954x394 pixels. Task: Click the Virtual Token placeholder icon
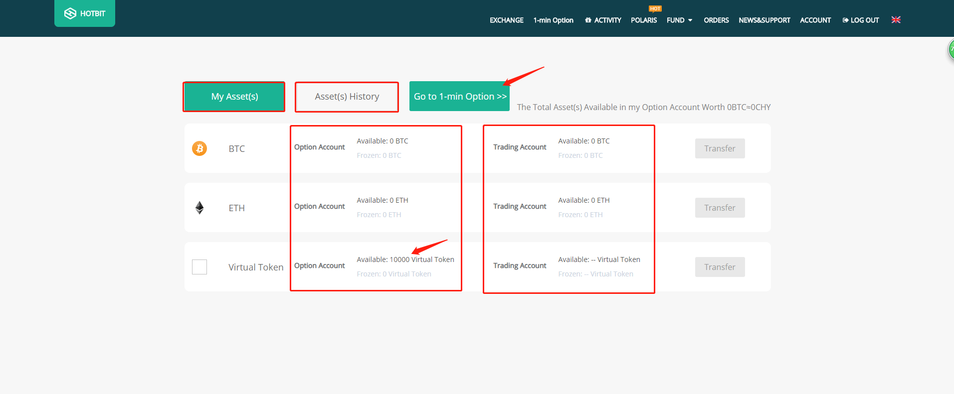199,267
